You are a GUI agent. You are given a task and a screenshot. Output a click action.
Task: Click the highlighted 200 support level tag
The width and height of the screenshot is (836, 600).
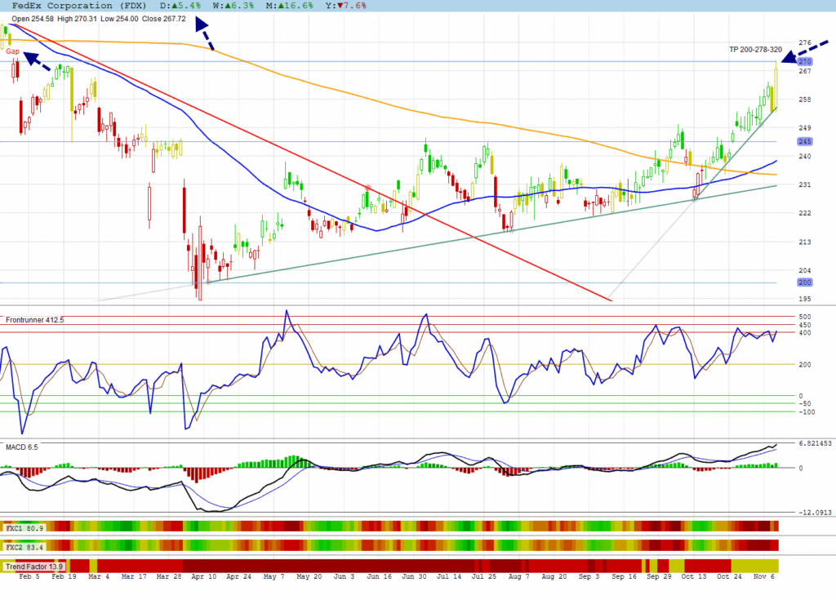click(805, 282)
